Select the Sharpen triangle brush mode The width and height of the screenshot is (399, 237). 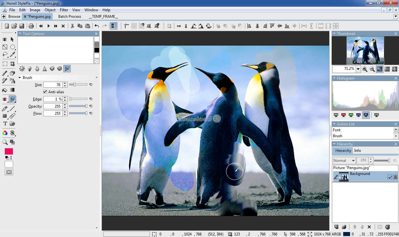(45, 69)
